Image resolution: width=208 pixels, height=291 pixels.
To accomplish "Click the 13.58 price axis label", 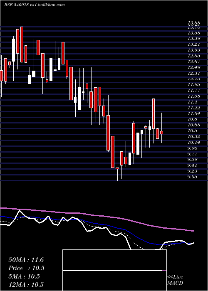I will (x=194, y=33).
